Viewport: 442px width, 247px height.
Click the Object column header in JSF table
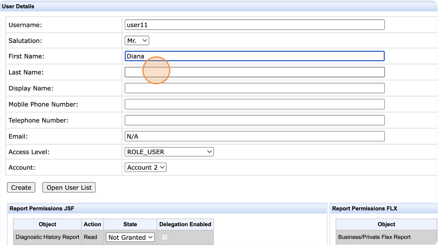click(47, 224)
